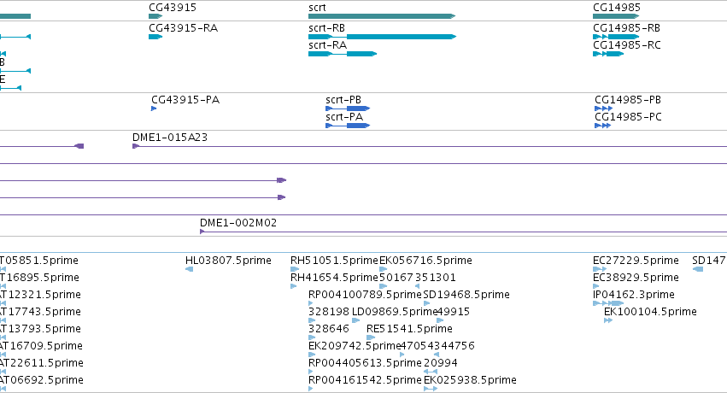Click the 328646 EST label

[x=329, y=329]
